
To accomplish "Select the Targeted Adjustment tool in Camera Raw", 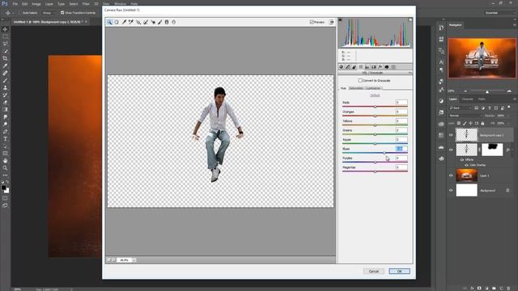I will [x=138, y=22].
